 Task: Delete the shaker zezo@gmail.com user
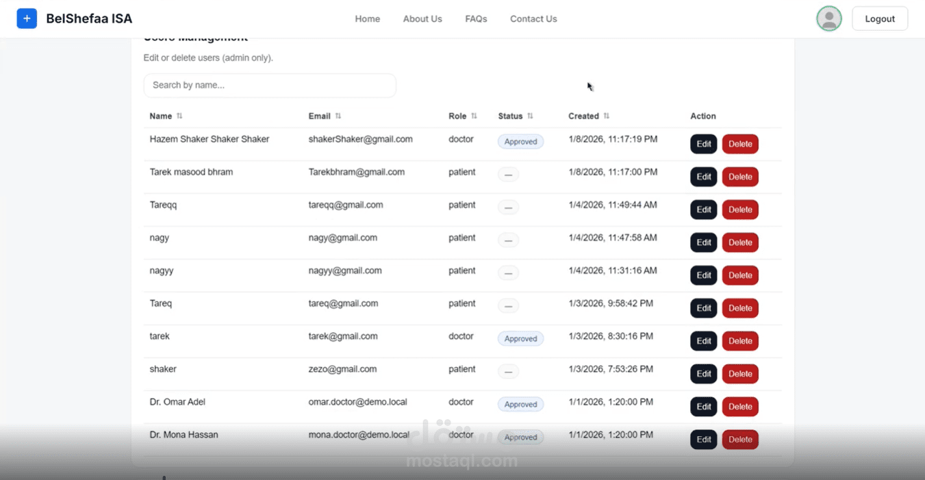click(x=740, y=374)
